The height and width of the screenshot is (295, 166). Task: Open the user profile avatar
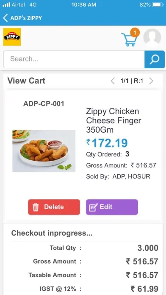[x=152, y=37]
